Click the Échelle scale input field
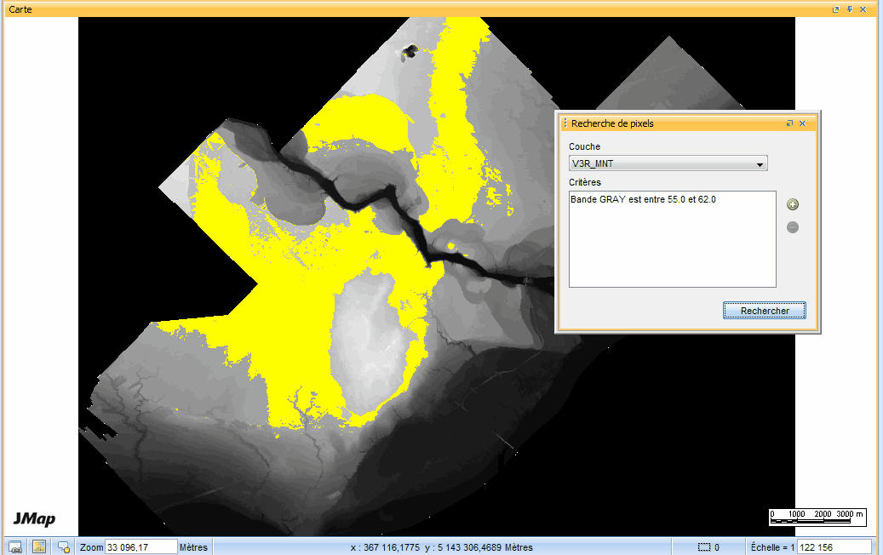Screen dimensions: 883x555 tap(834, 546)
